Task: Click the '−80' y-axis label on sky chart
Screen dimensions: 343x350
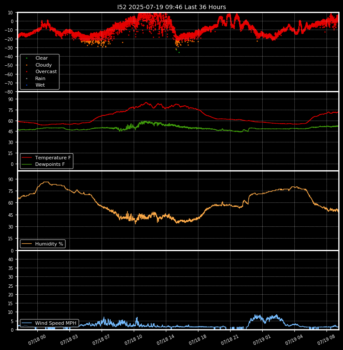Action: [9, 92]
